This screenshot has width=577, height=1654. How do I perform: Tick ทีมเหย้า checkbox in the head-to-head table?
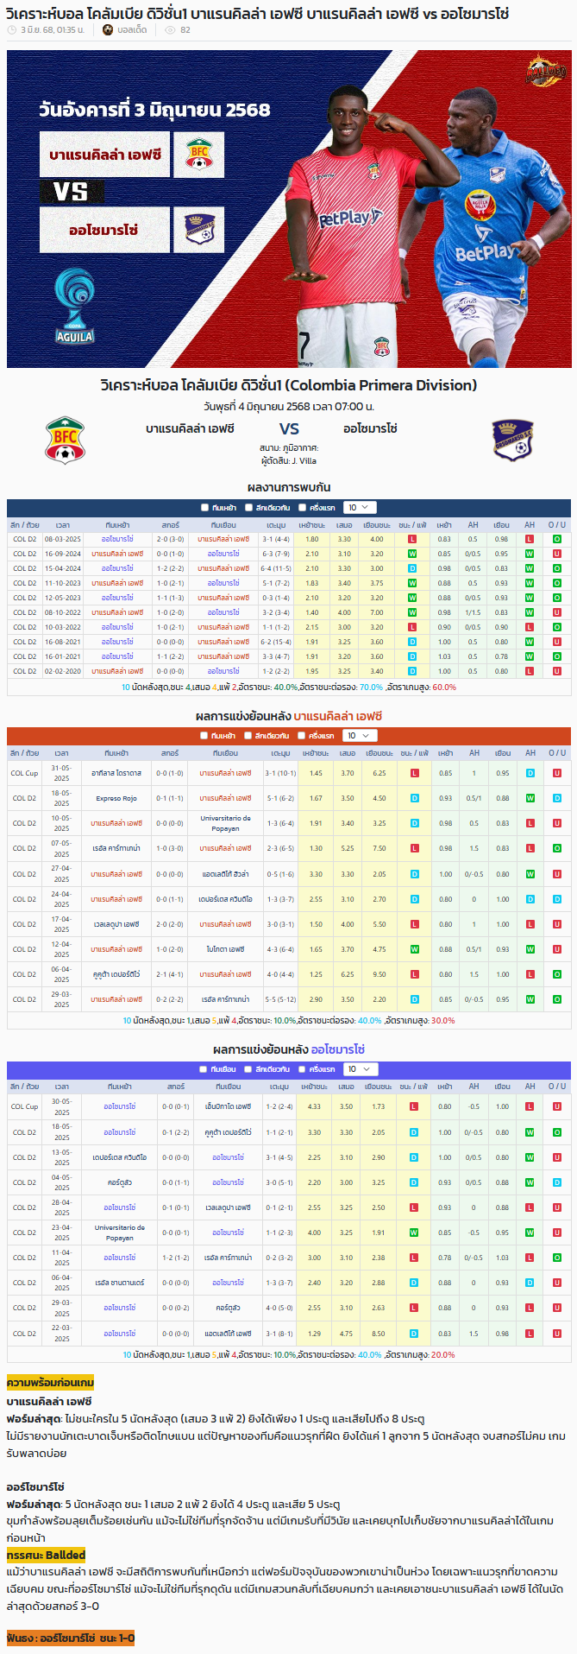pyautogui.click(x=204, y=508)
